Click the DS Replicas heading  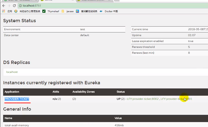pos(16,62)
